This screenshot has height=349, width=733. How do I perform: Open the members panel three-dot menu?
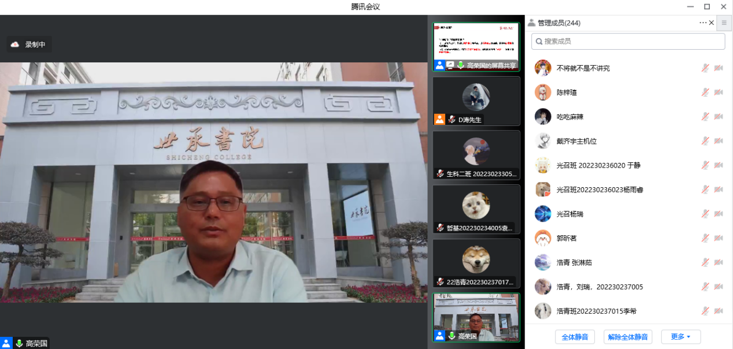pos(702,23)
